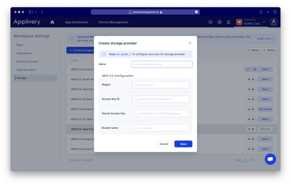Focus the Access Key ID field
This screenshot has height=185, width=291.
click(161, 99)
